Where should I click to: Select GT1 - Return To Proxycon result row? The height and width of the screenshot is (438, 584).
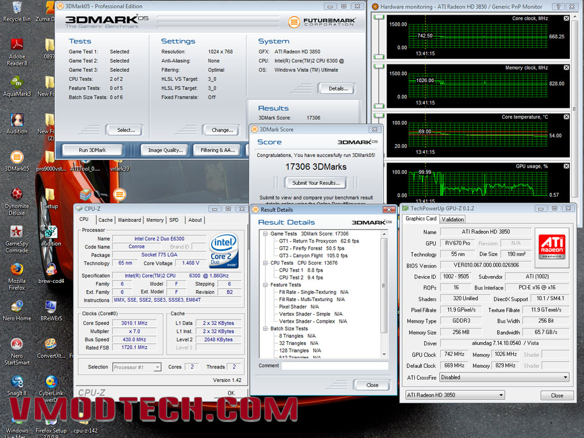(x=319, y=241)
